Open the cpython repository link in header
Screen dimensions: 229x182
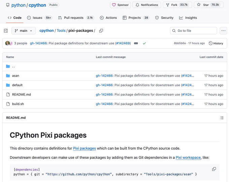37,5
